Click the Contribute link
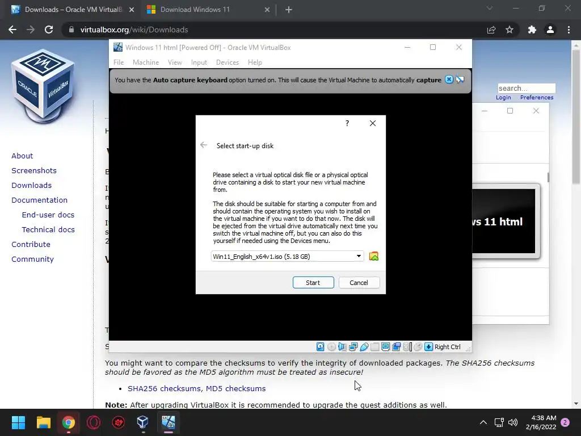The width and height of the screenshot is (581, 436). 31,244
